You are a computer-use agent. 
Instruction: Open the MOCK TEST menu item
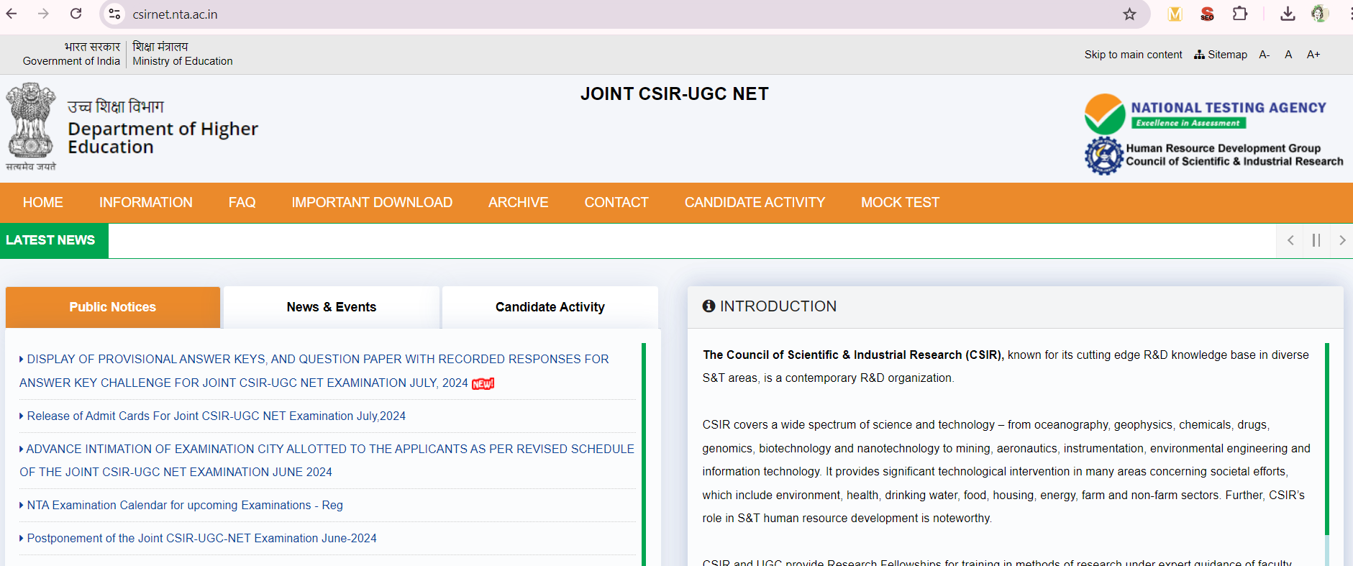point(901,203)
